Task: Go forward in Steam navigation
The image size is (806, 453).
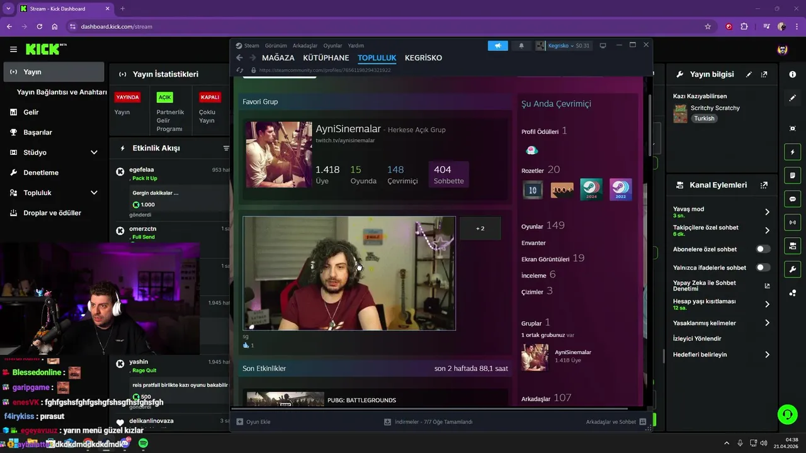Action: click(x=252, y=58)
